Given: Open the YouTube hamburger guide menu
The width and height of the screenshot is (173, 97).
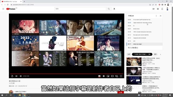Looking at the screenshot, I should click(3, 9).
